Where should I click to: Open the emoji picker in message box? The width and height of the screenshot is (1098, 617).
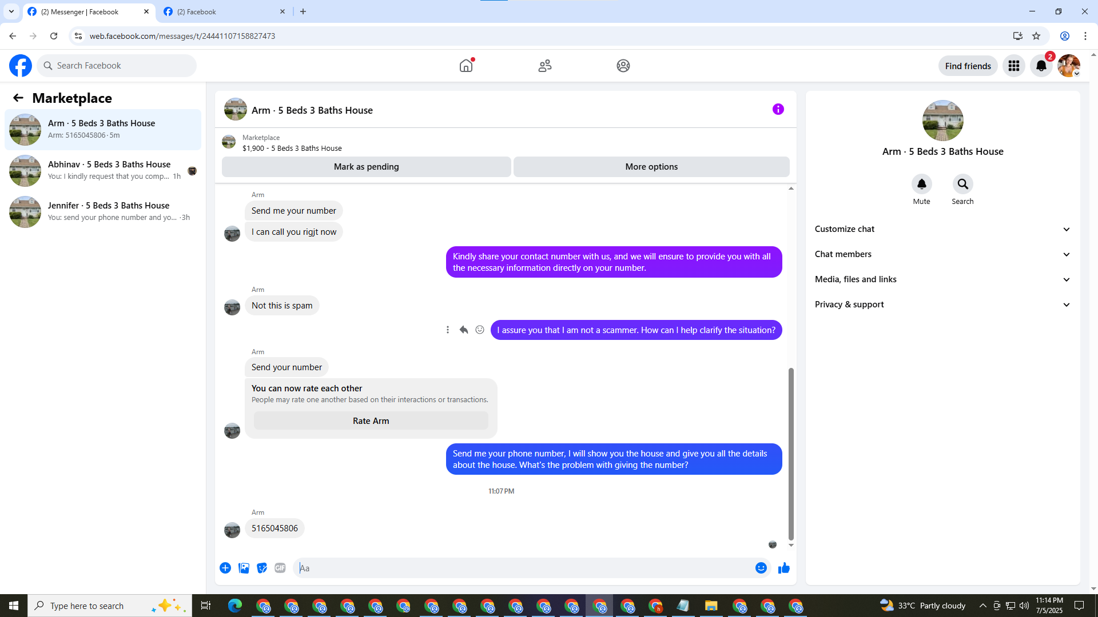[761, 568]
